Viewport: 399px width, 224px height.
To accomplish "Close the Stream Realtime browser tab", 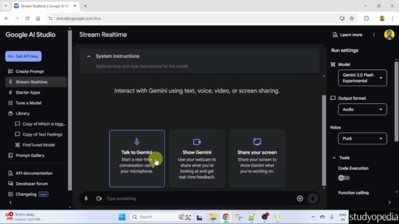I will tap(75, 6).
